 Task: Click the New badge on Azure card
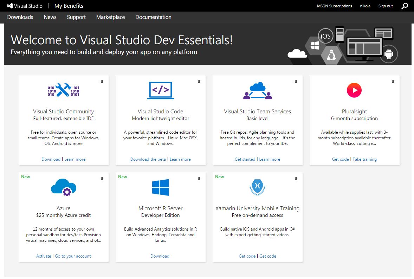coord(26,177)
